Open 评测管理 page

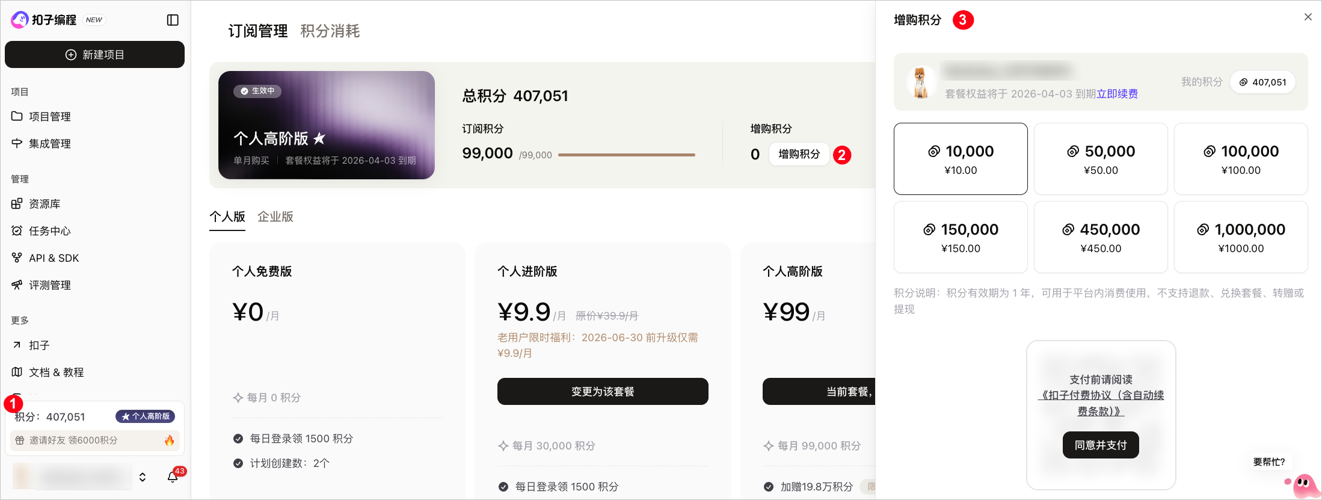[49, 285]
